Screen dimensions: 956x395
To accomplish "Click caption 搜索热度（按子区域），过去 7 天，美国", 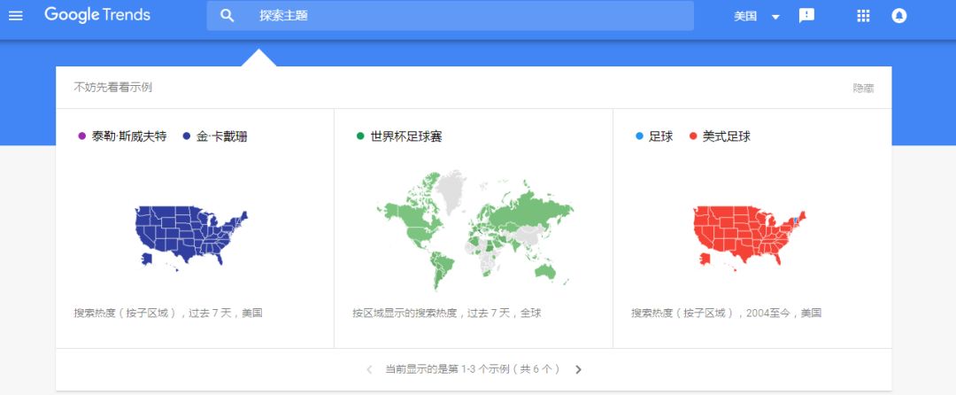I will click(x=168, y=314).
